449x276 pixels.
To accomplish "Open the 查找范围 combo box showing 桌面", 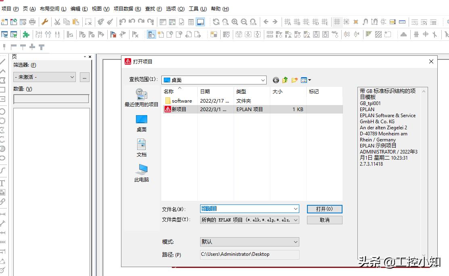I will (x=214, y=80).
